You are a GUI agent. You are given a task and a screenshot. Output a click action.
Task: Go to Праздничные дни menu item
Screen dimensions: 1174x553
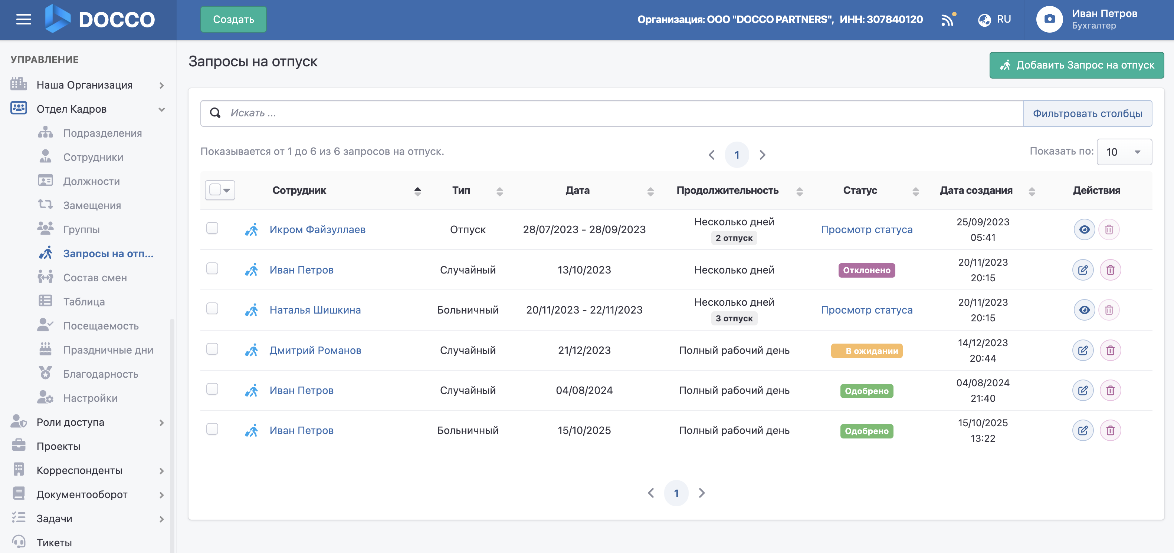click(x=108, y=350)
